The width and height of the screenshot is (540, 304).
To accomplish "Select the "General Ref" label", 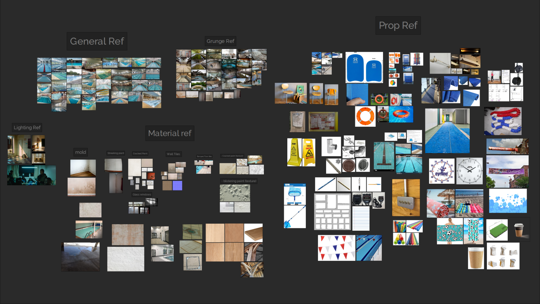I will pyautogui.click(x=97, y=41).
